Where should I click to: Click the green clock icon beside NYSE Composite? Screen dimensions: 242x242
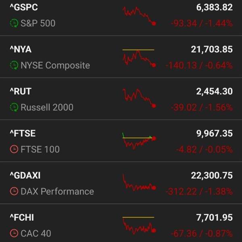pos(14,65)
